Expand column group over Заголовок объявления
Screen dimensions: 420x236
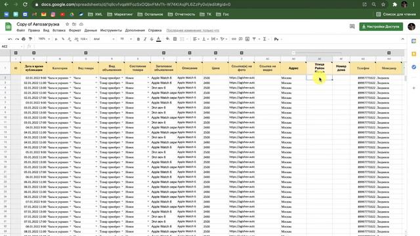click(163, 53)
